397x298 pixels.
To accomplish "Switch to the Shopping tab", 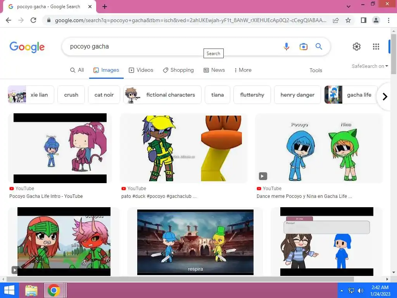I will point(178,70).
